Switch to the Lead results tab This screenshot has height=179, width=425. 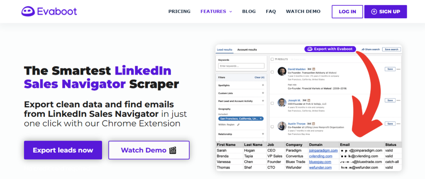[225, 49]
